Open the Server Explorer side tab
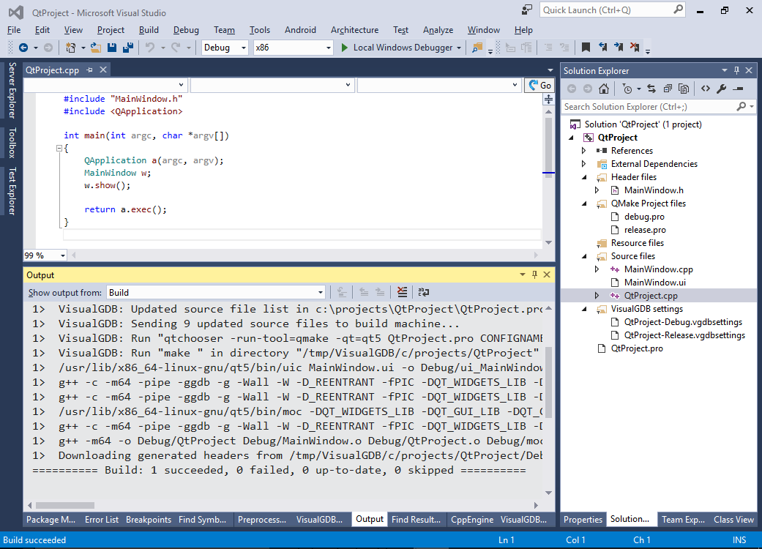 point(12,90)
